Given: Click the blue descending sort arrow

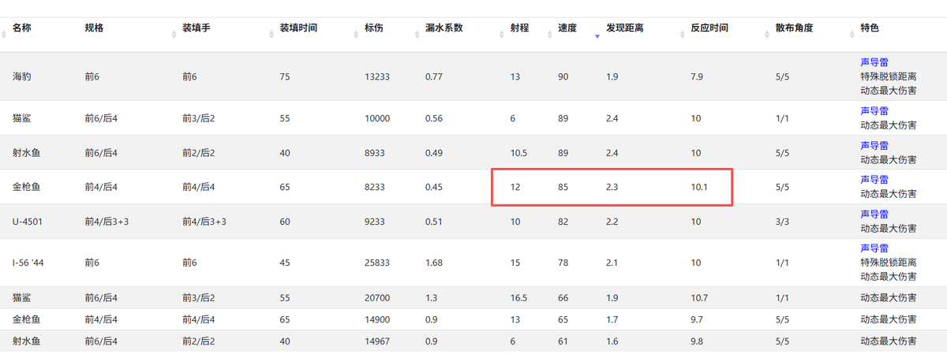Looking at the screenshot, I should (597, 36).
